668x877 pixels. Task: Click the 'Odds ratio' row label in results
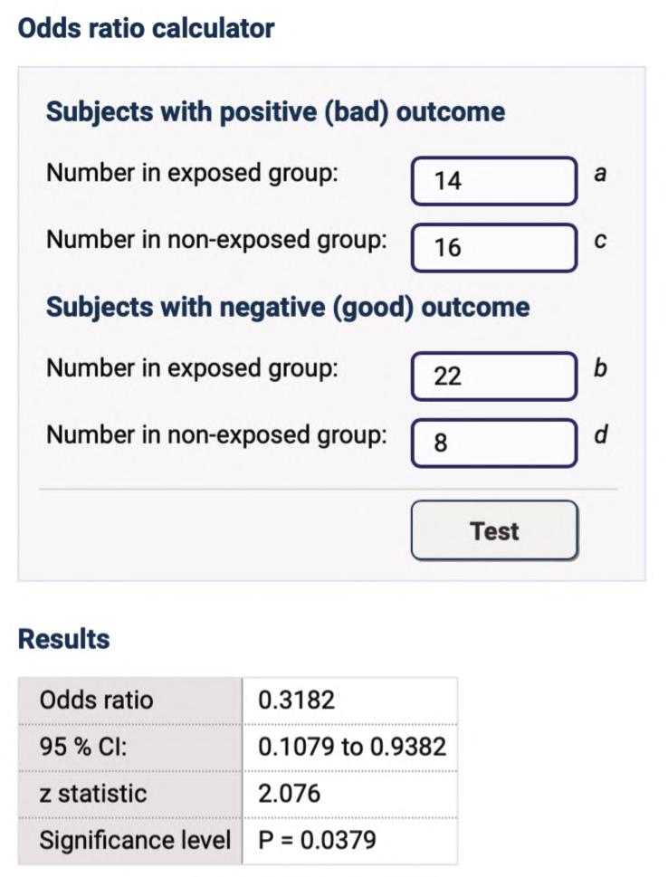[x=96, y=701]
